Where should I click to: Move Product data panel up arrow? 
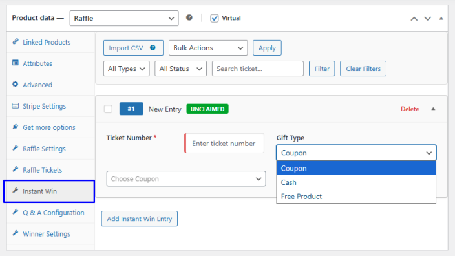414,19
